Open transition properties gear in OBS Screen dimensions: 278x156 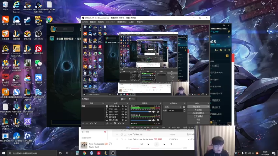click(184, 107)
